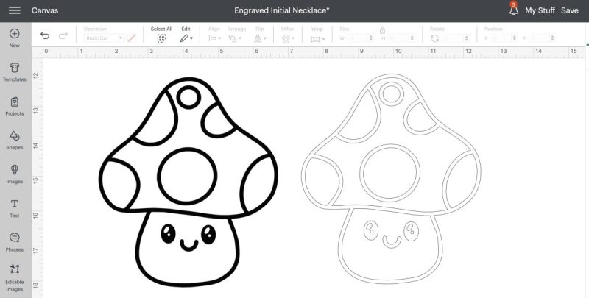Click the Size height input field
Viewport: 589px width, 298px height.
398,38
